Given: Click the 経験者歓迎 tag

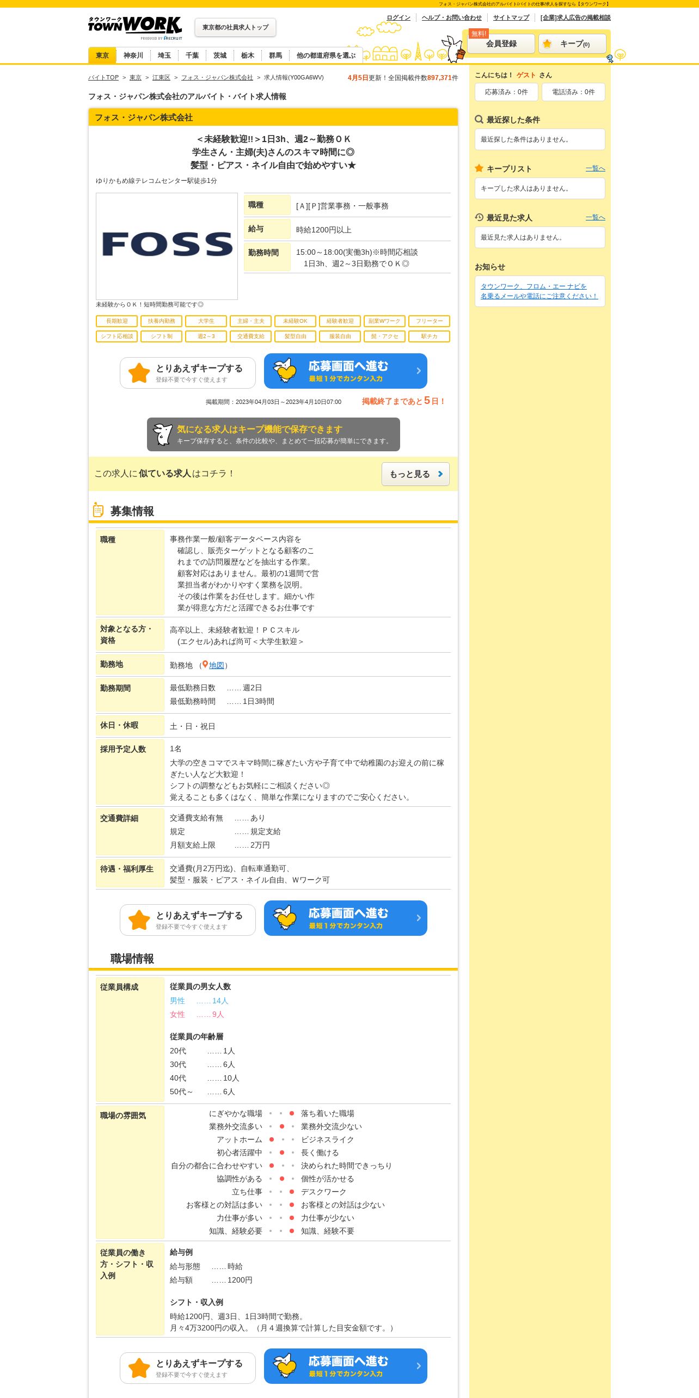Looking at the screenshot, I should coord(340,321).
